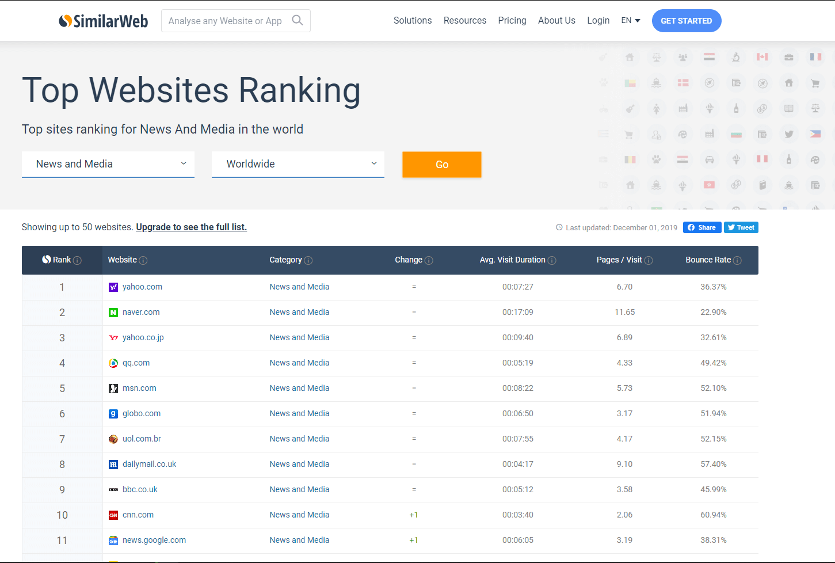The image size is (835, 563).
Task: Open the Resources menu
Action: [x=465, y=20]
